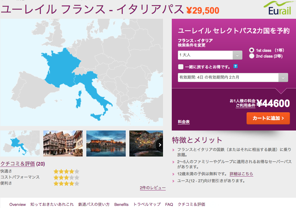Screen dimensions: 296x208
Task: Open the ご利用条件 link
Action: click(x=246, y=105)
